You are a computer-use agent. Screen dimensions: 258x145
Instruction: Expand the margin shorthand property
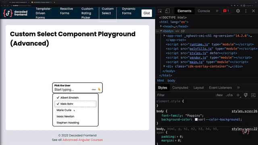176,141
